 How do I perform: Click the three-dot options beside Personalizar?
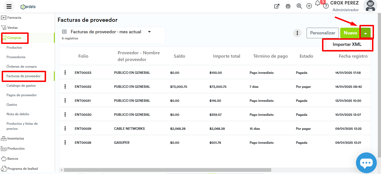297,33
